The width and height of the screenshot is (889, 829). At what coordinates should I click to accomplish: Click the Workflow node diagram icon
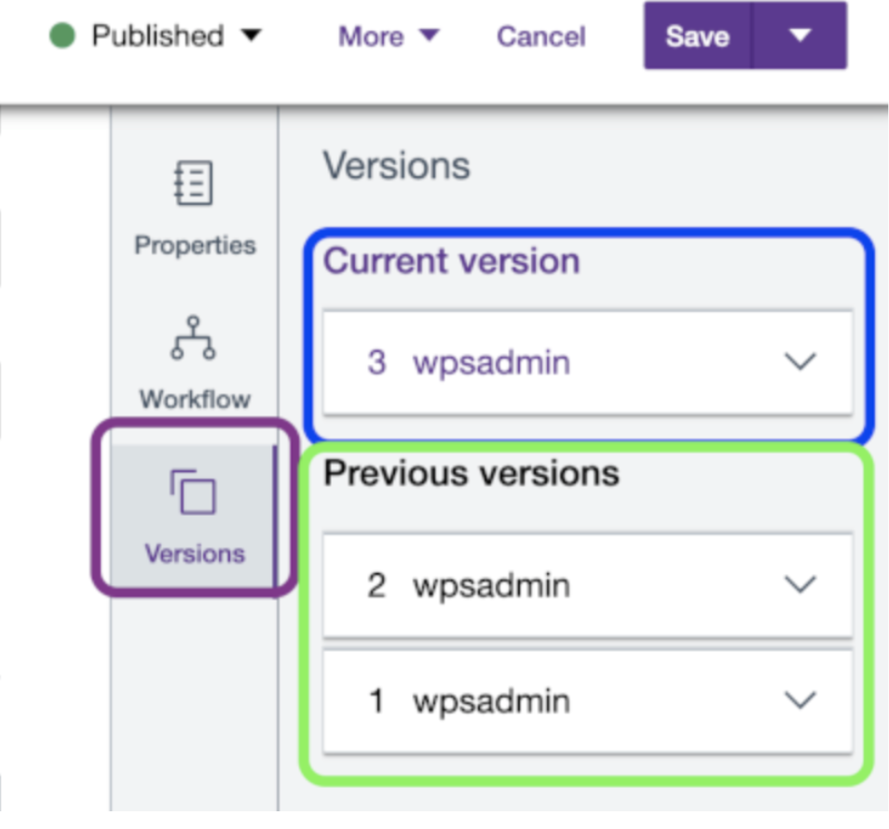194,340
